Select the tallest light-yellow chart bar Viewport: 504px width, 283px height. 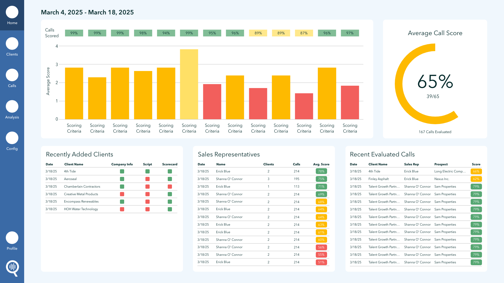point(189,84)
